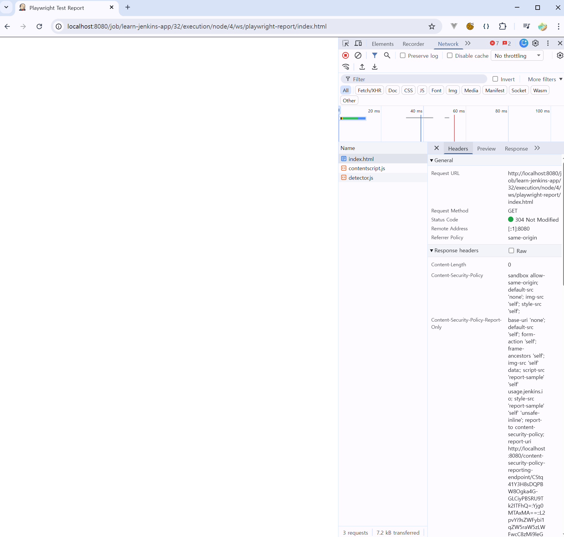The height and width of the screenshot is (537, 564).
Task: Click the inspect element selector icon
Action: pos(346,43)
